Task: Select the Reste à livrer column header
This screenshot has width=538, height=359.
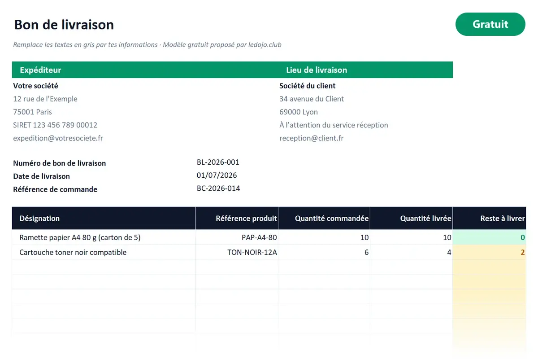Action: click(489, 218)
